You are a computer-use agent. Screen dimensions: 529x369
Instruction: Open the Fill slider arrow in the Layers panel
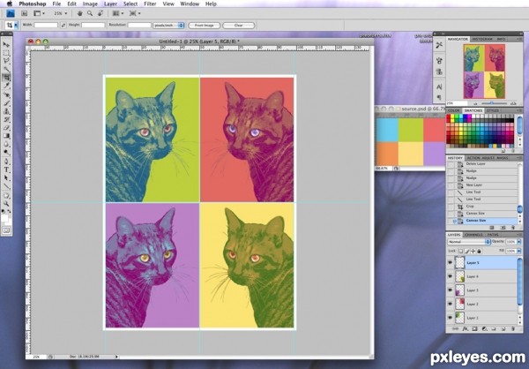[519, 251]
